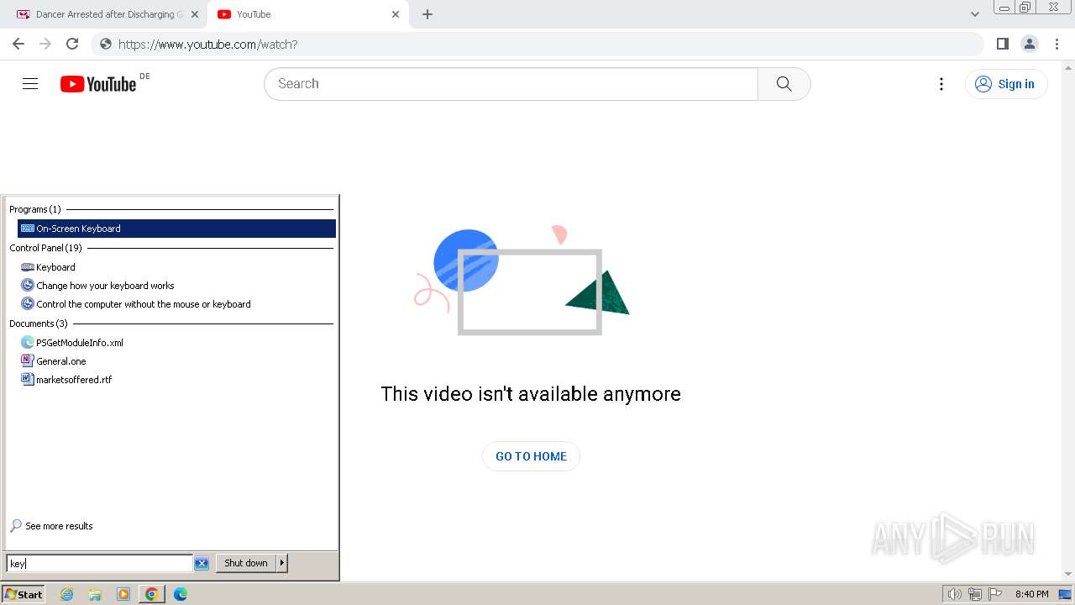Click the Documents (3) header
Screen dimensions: 1075x605
click(38, 324)
